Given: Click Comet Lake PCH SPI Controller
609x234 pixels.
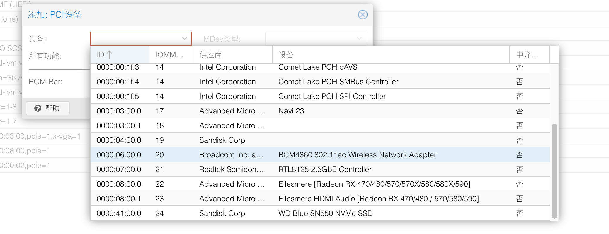Looking at the screenshot, I should tap(332, 96).
